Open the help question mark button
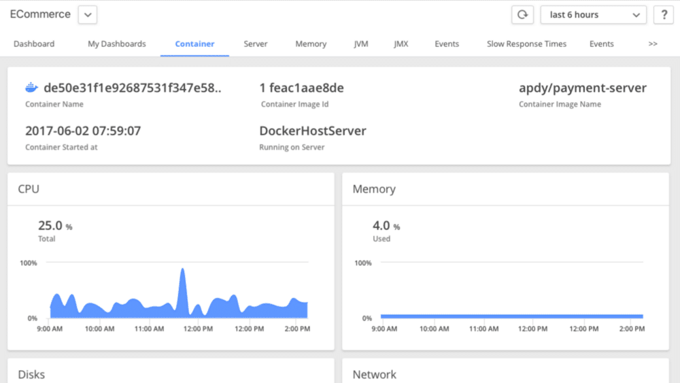Screen dimensions: 680x383 point(663,14)
